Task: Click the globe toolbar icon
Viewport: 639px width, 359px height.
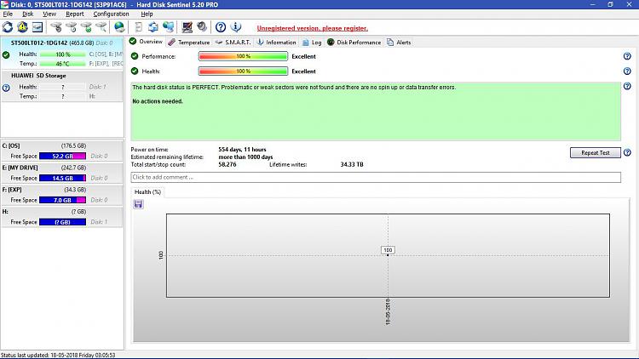Action: [119, 27]
